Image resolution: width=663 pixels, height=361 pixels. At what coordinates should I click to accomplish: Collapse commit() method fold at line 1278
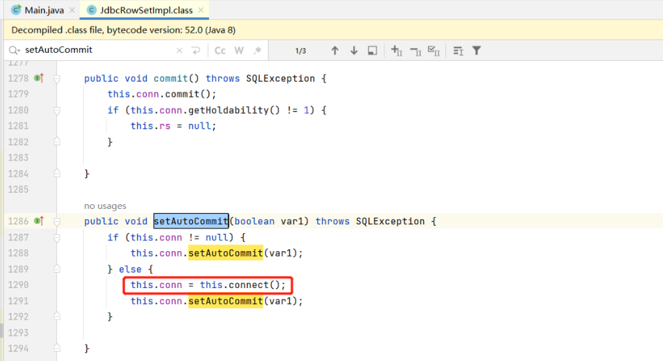pos(57,78)
